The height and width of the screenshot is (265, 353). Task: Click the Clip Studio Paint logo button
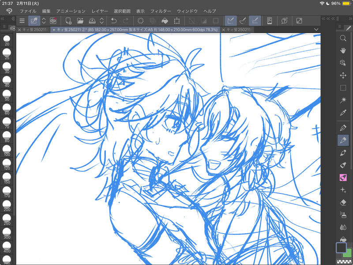9,11
